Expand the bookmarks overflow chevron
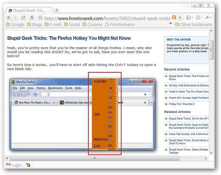Image resolution: width=221 pixels, height=175 pixels. (x=171, y=23)
